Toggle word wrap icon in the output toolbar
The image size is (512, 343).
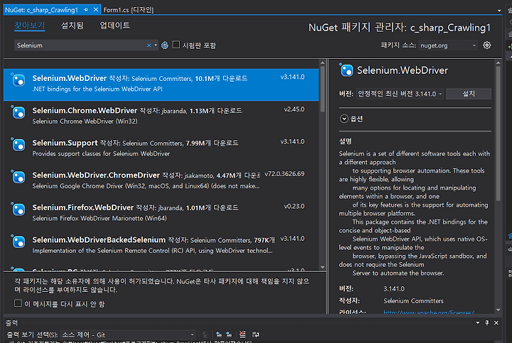pyautogui.click(x=256, y=334)
